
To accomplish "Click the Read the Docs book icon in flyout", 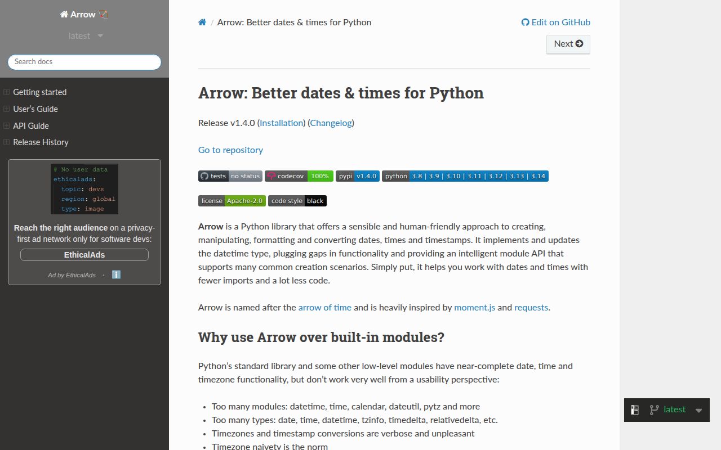I will click(x=635, y=410).
